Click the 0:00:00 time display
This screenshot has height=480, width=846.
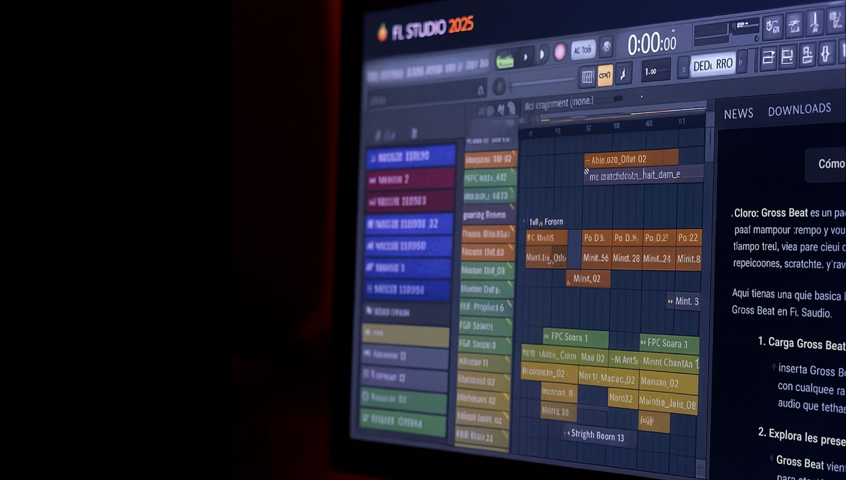tap(652, 44)
